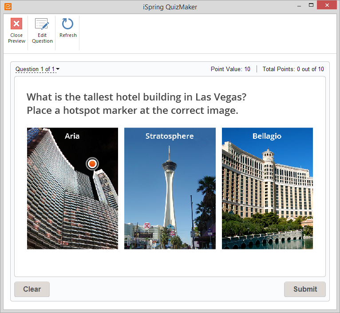This screenshot has height=313, width=340.
Task: Select the Aria hotel image
Action: click(72, 189)
